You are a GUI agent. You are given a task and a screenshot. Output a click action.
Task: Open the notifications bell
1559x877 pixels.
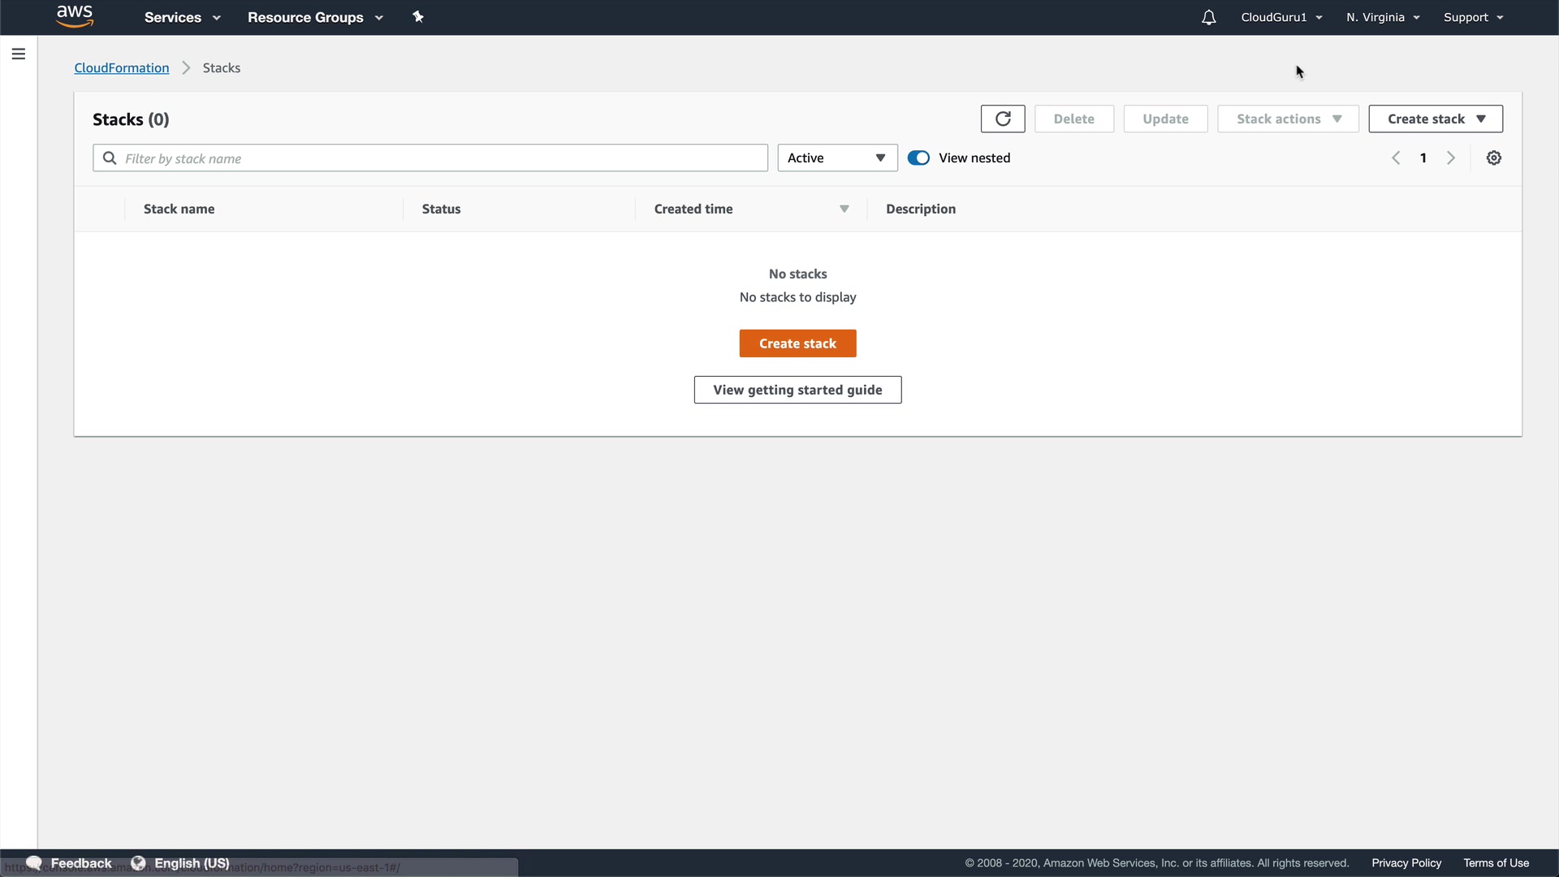pos(1208,17)
